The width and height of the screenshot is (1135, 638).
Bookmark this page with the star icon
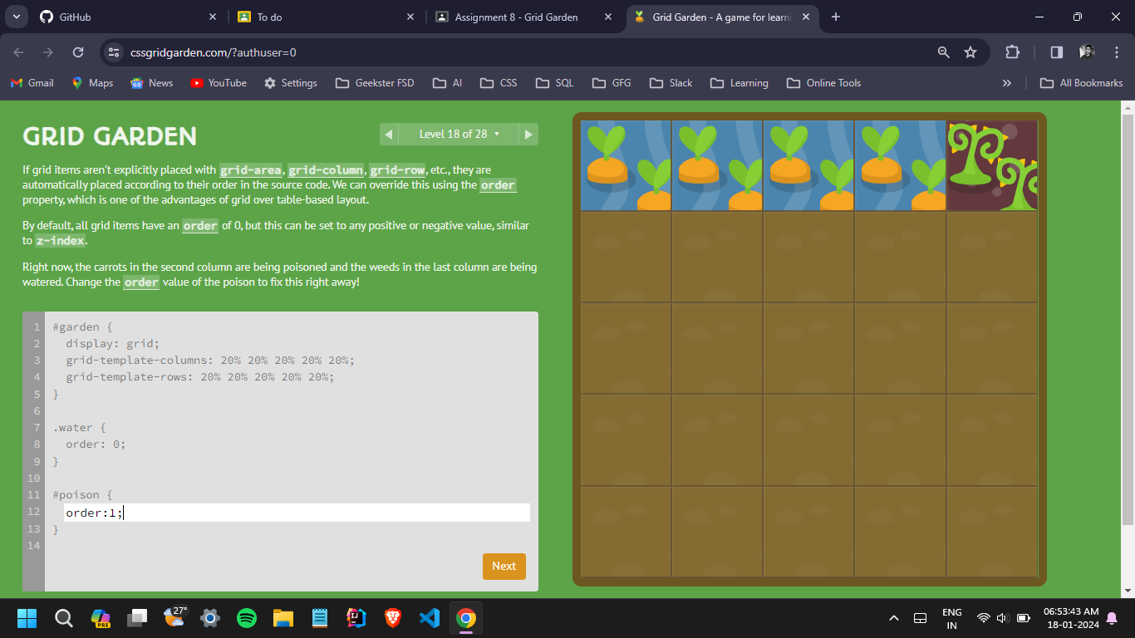point(970,52)
